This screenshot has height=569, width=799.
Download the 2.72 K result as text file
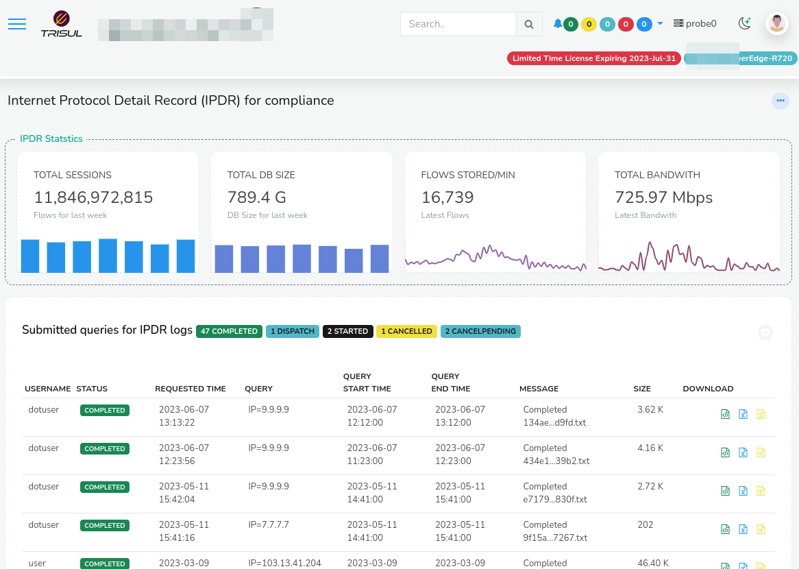pyautogui.click(x=761, y=491)
